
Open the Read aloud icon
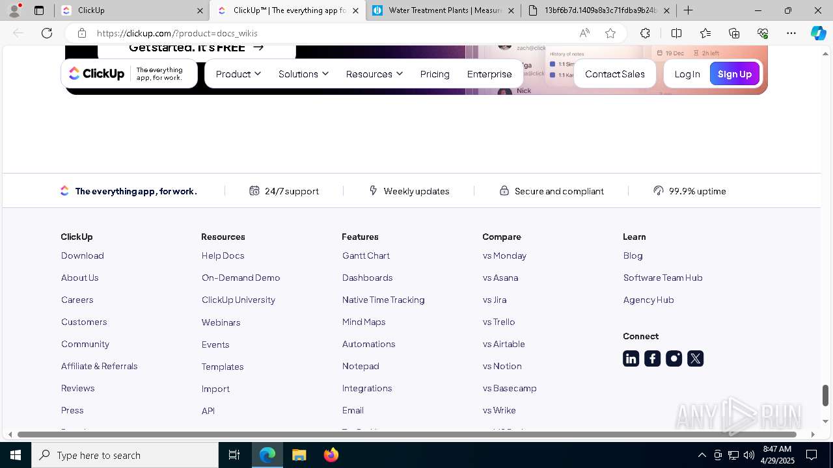pos(584,33)
